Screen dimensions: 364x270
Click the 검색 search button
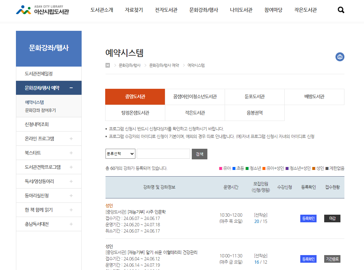tap(199, 154)
